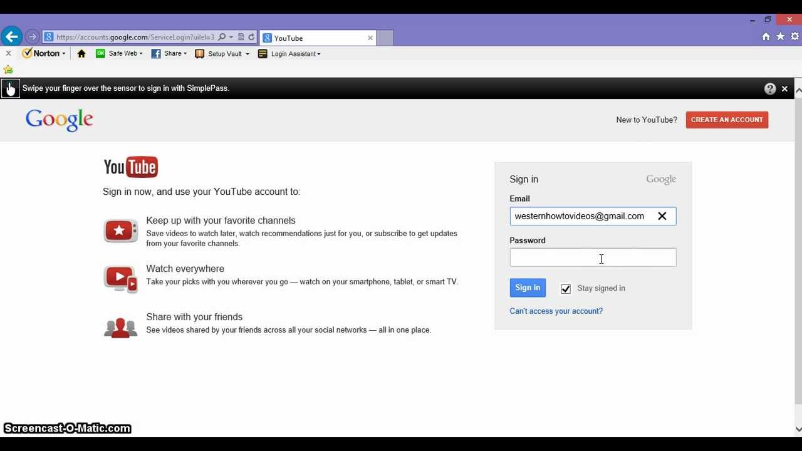Click the blue Sign in button

[528, 288]
